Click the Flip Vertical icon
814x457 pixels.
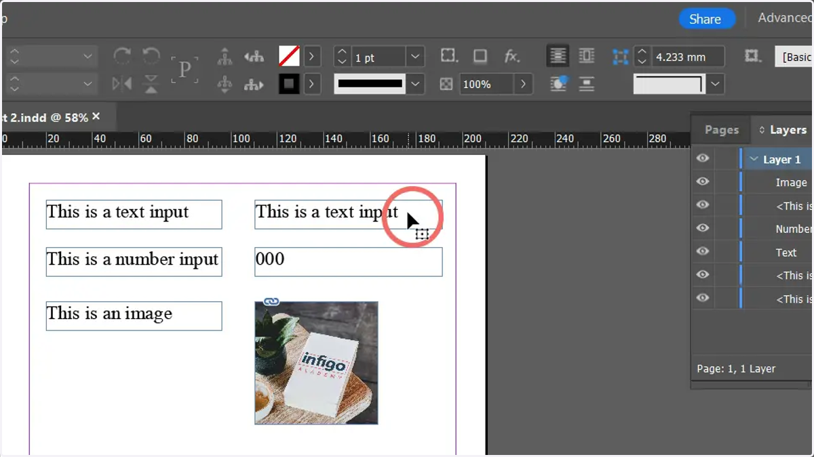[x=151, y=84]
